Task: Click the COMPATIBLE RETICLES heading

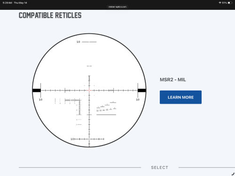Action: [50, 15]
